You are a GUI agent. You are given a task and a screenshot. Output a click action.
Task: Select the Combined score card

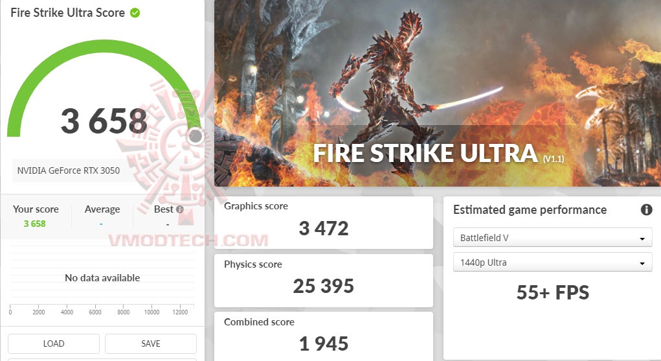click(x=323, y=335)
